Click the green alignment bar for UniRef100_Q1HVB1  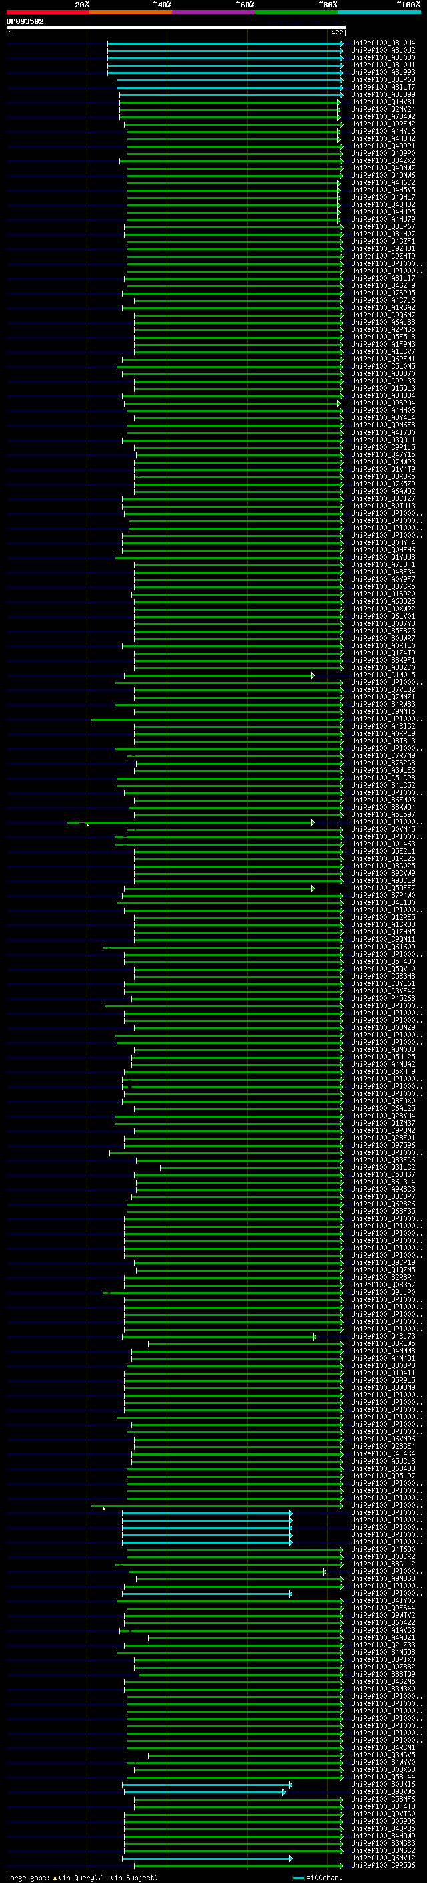(230, 102)
